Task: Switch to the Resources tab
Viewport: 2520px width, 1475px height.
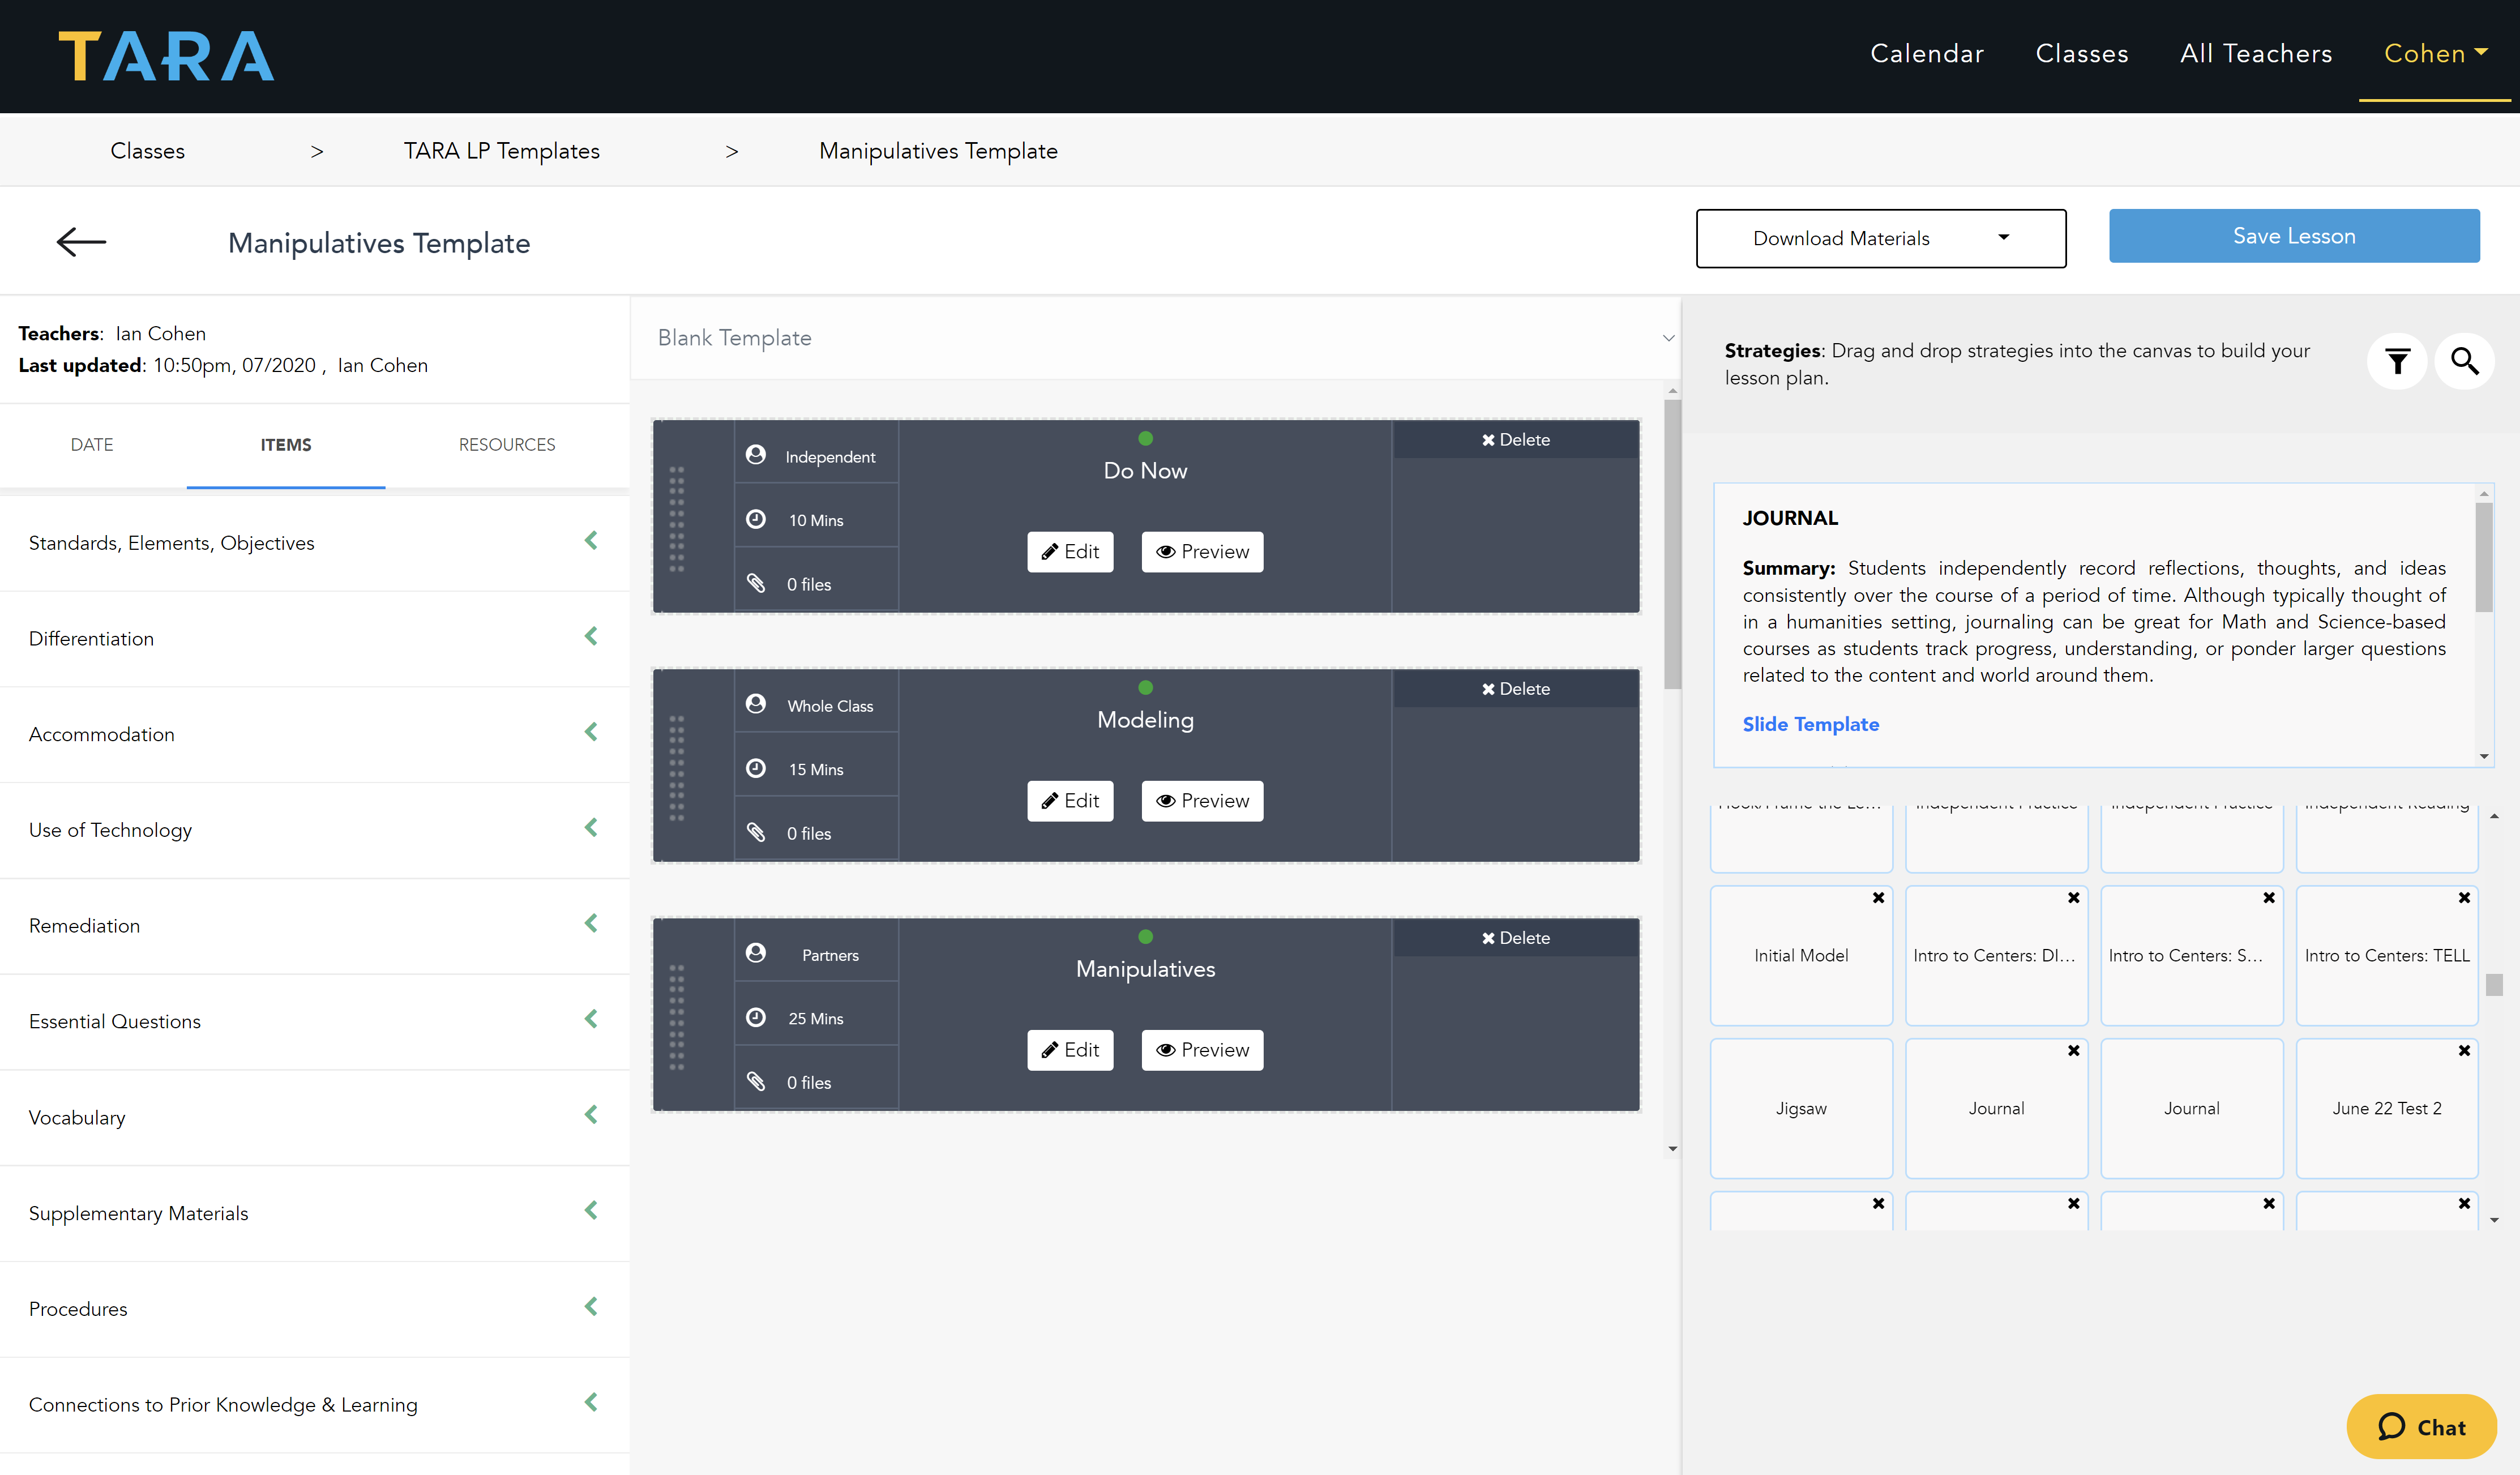Action: (506, 445)
